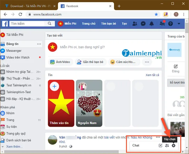This screenshot has width=189, height=154.
Task: Click Gắn thẻ bạn bè button
Action: (91, 62)
